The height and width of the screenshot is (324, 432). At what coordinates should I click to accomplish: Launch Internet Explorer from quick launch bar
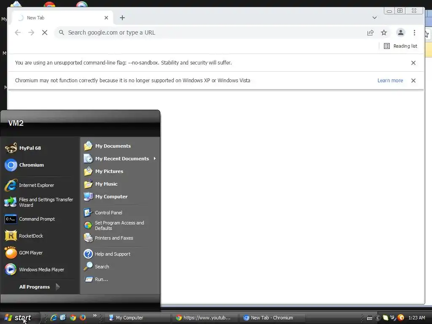click(54, 318)
